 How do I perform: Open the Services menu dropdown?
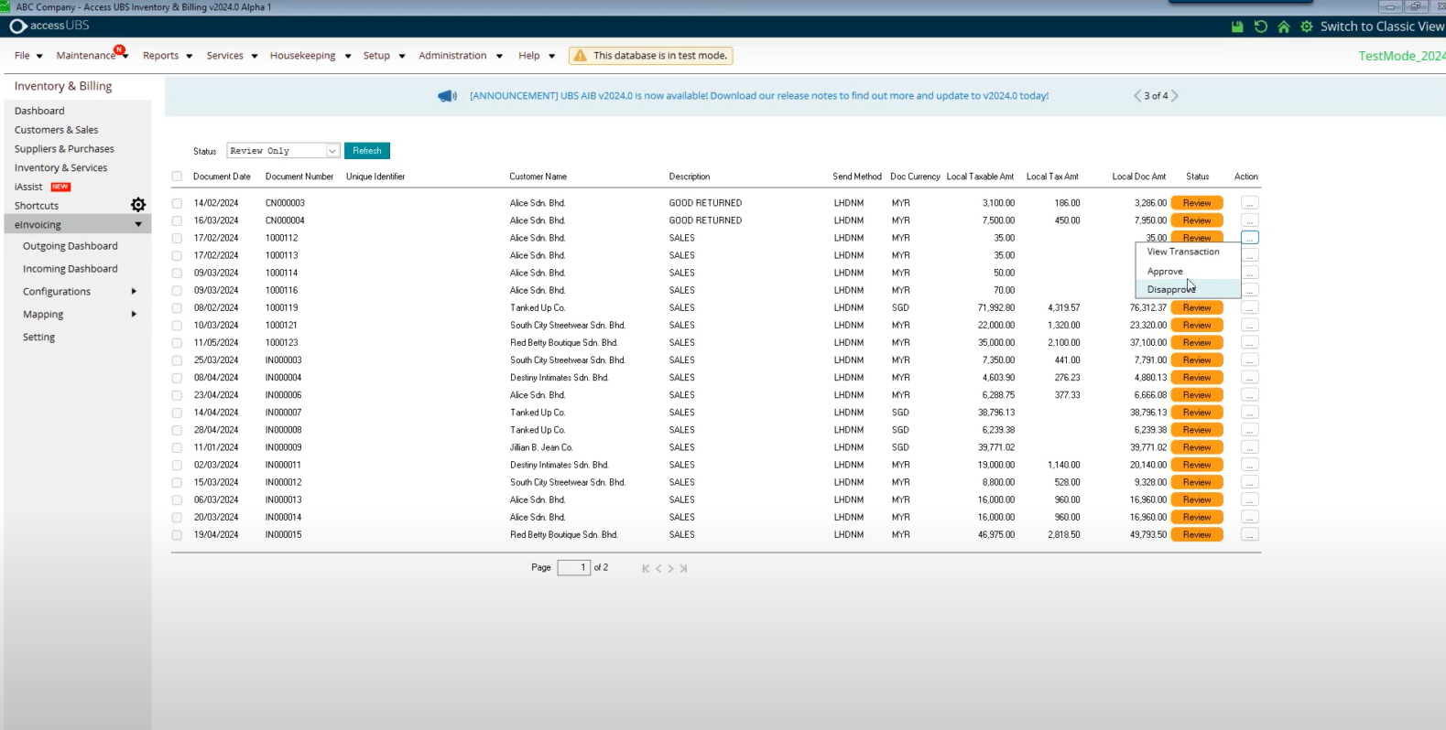coord(232,56)
